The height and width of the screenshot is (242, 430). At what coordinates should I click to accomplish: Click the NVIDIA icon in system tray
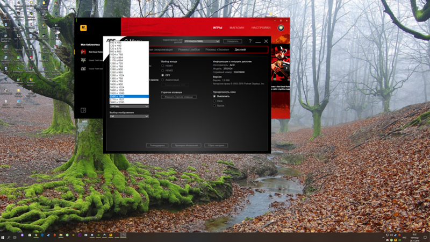point(399,240)
